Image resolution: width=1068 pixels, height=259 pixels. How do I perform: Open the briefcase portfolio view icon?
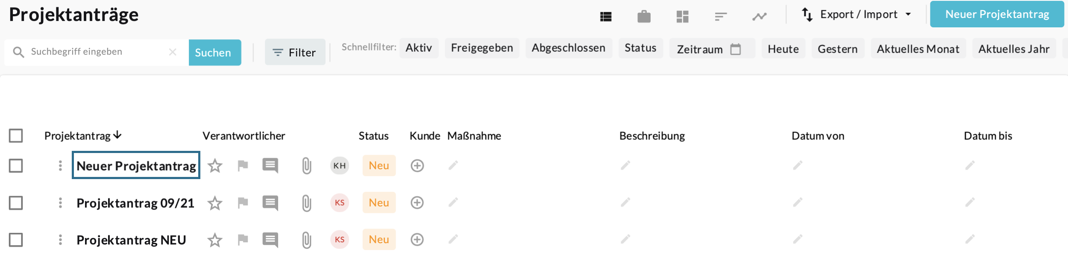point(644,17)
